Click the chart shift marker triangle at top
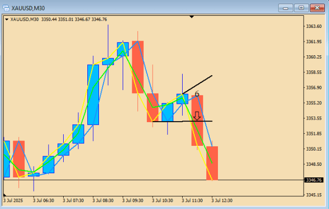This screenshot has height=209, width=329. click(192, 17)
